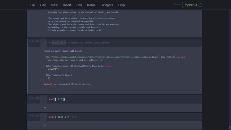Click the Python 3 kernel name
Image resolution: width=231 pixels, height=130 pixels.
[x=191, y=5]
